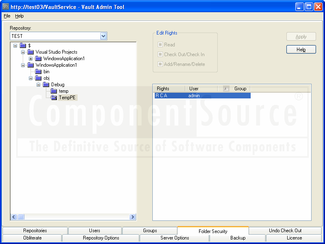Click the bin folder icon
The height and width of the screenshot is (244, 325).
tap(38, 72)
